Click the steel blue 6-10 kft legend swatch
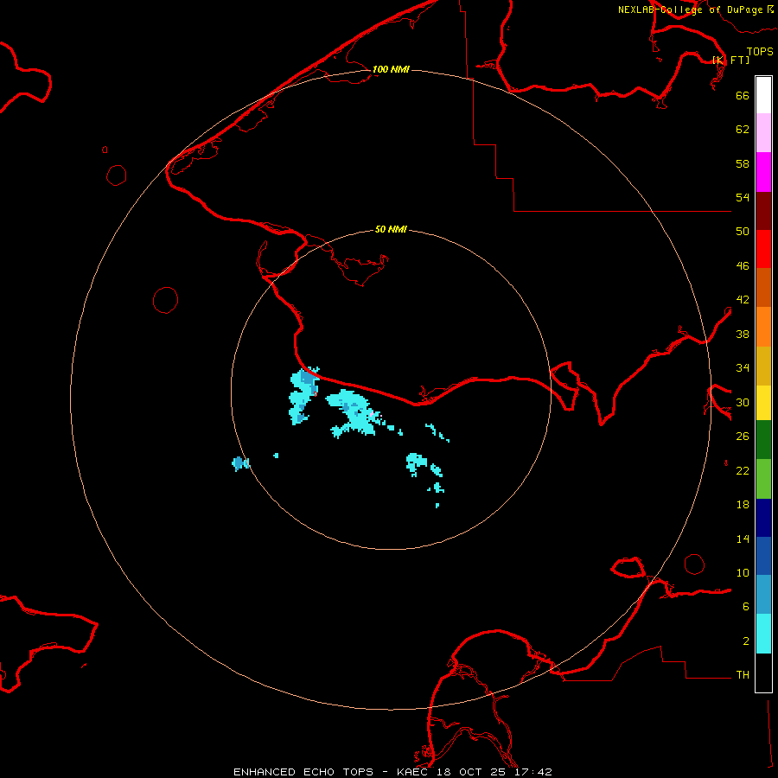This screenshot has height=778, width=778. pos(763,595)
